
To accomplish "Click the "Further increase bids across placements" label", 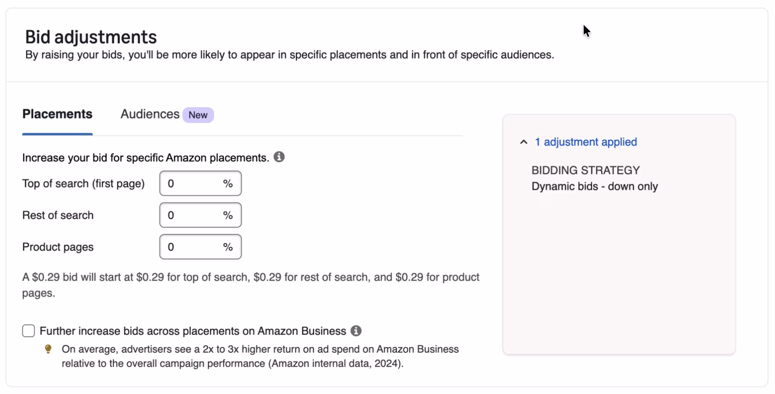I will pos(193,331).
